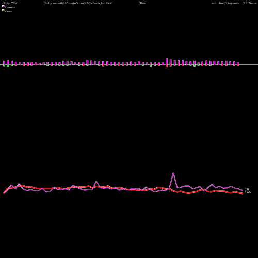Screen dimensions: 258x258
Task: Click the '(3day smooth) MunafaSutra(TM) charts for WIW' text
Action: click(x=78, y=3)
